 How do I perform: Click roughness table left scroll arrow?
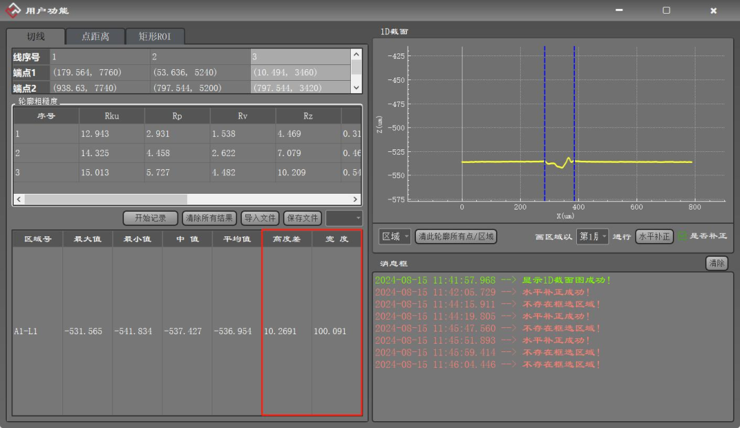[18, 199]
